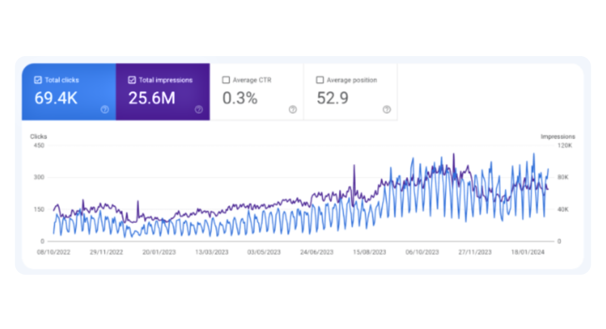Click the Clicks axis label
Image resolution: width=606 pixels, height=329 pixels.
[39, 136]
